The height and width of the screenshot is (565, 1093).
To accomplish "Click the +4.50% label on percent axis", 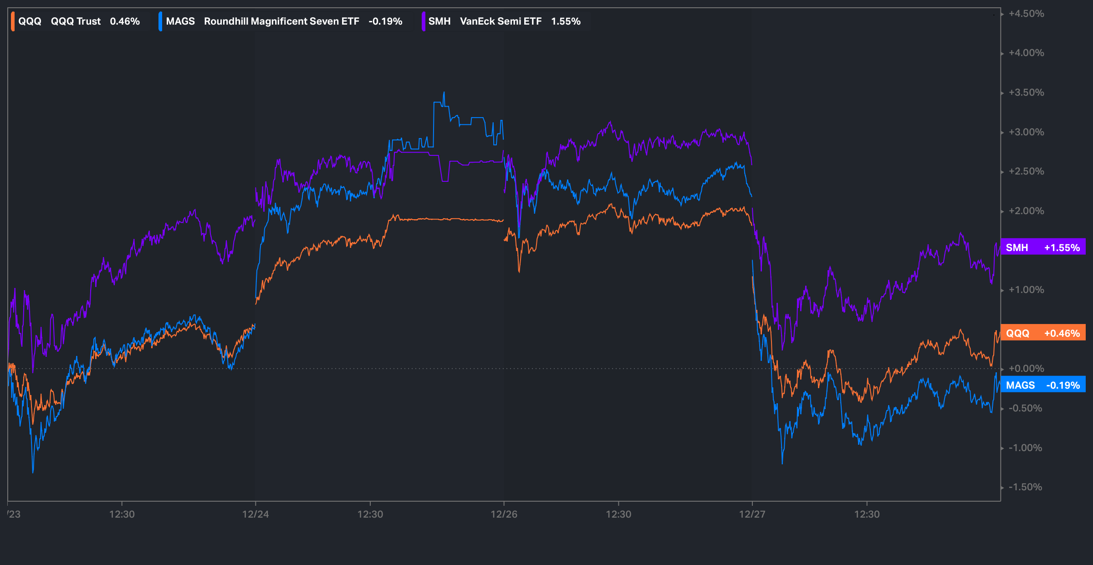I will coord(1026,14).
